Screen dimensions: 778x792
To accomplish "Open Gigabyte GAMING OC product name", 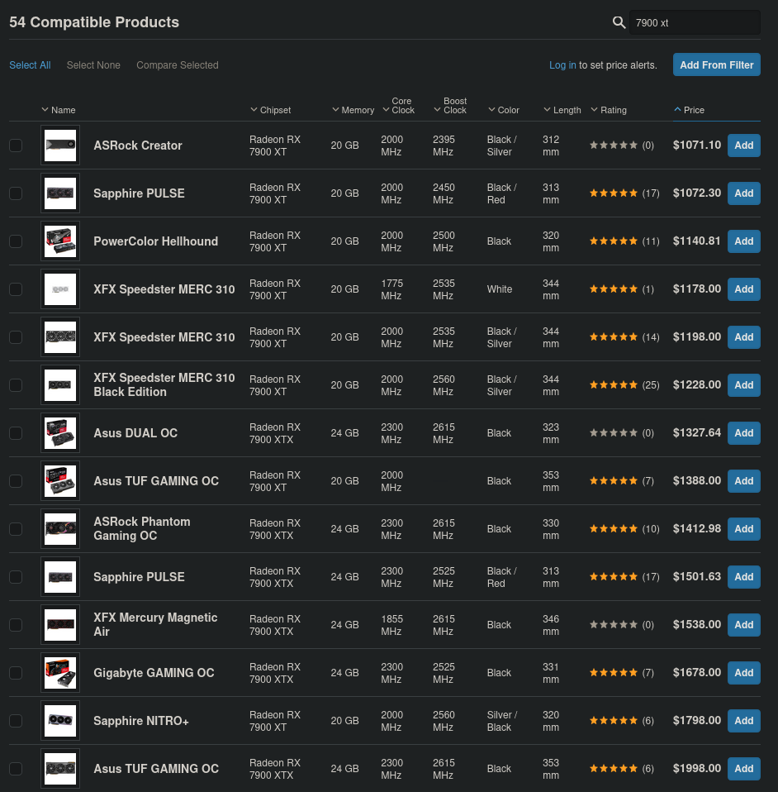I will coord(154,673).
